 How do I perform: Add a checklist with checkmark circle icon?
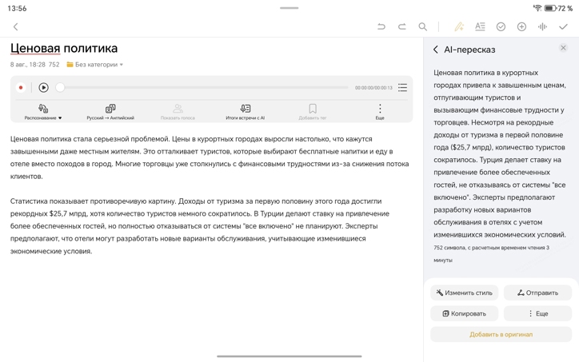click(501, 27)
